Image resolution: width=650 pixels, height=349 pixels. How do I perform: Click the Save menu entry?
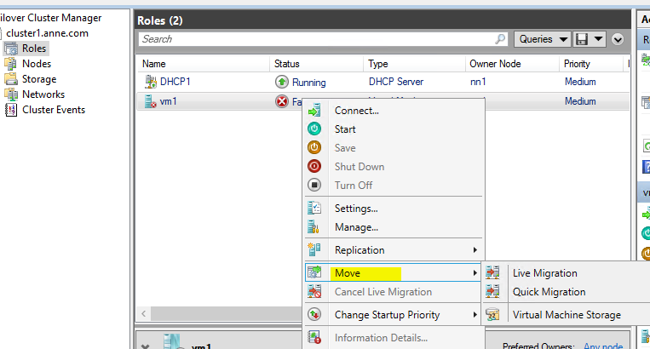[x=394, y=148]
